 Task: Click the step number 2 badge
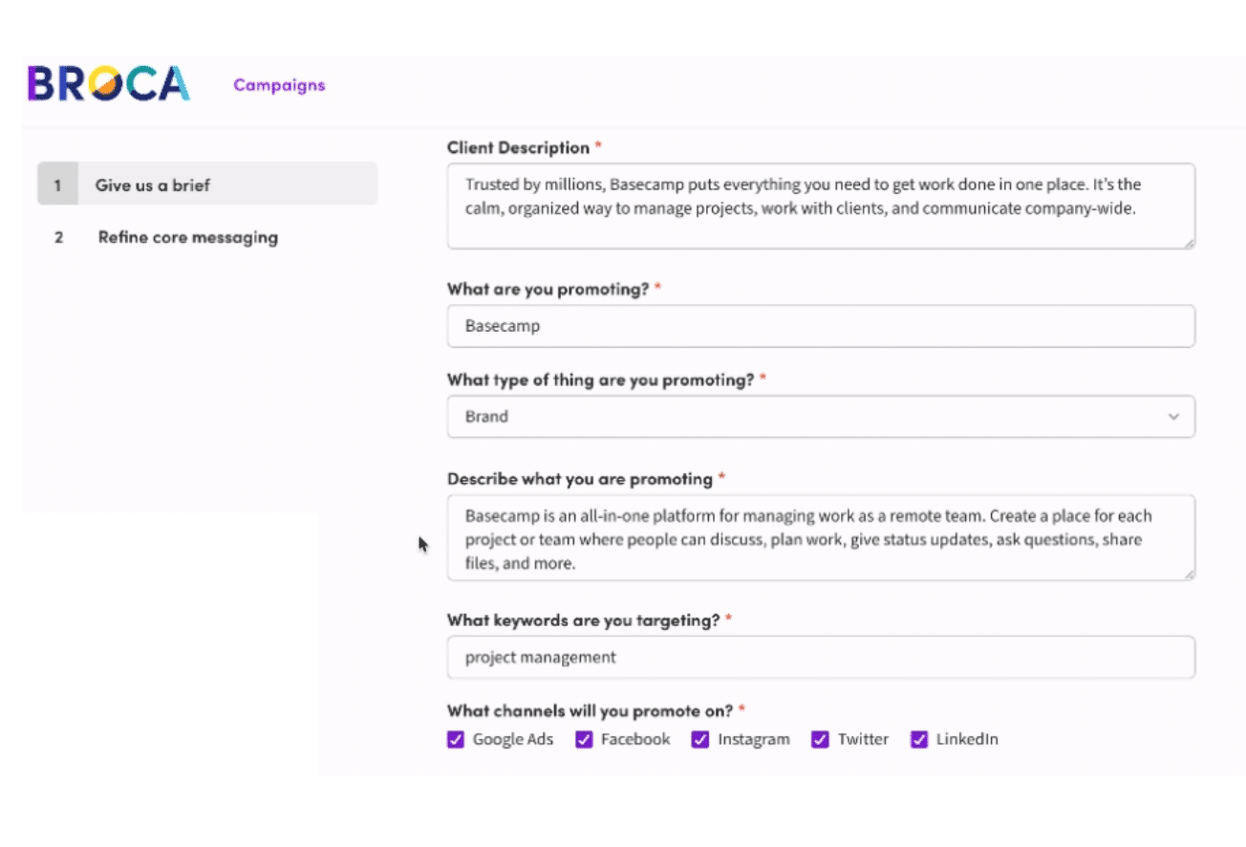point(58,237)
